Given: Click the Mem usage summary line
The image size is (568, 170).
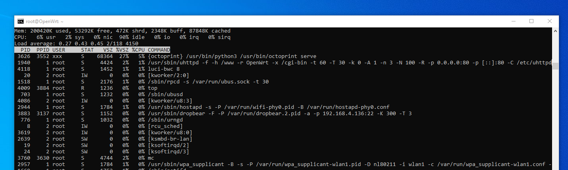Looking at the screenshot, I should [122, 31].
